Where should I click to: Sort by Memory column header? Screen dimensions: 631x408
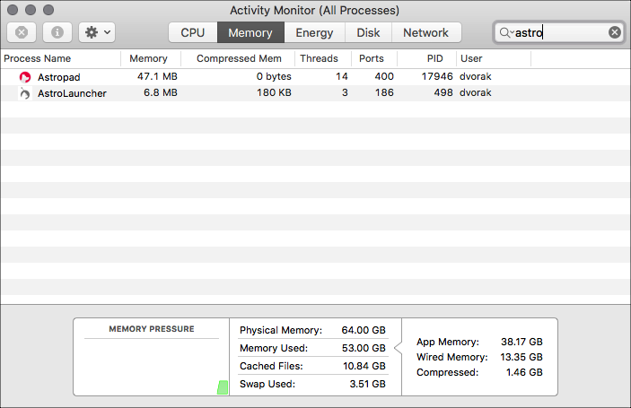click(x=151, y=58)
